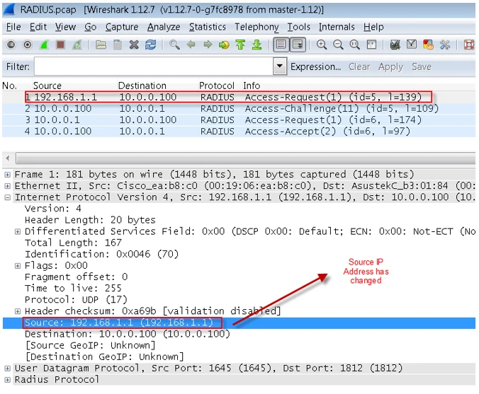Toggle auto scroll in live capture
Screen dimensions: 479x394
point(298,45)
